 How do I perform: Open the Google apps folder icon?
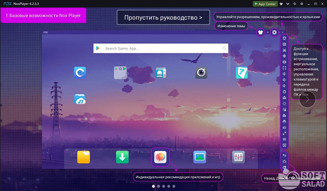pyautogui.click(x=120, y=73)
